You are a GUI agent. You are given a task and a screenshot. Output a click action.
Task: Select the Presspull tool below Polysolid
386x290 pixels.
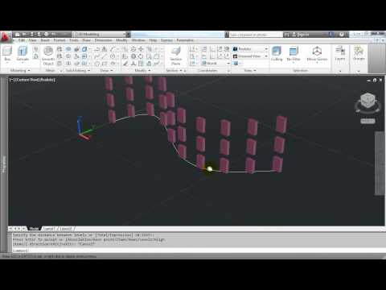tap(35, 56)
